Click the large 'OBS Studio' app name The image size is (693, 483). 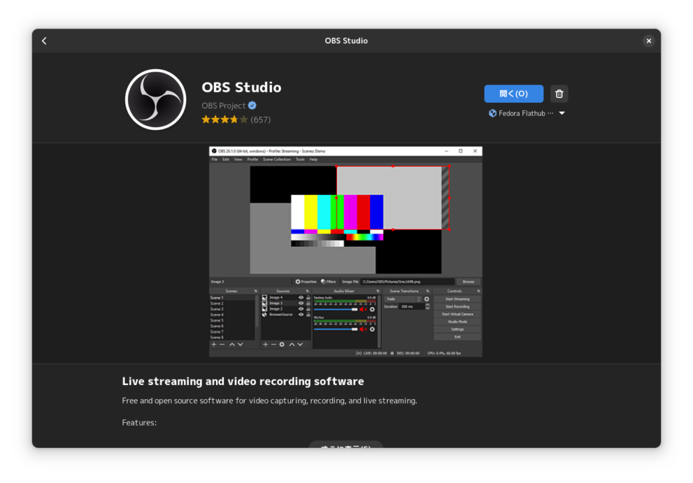pyautogui.click(x=242, y=87)
